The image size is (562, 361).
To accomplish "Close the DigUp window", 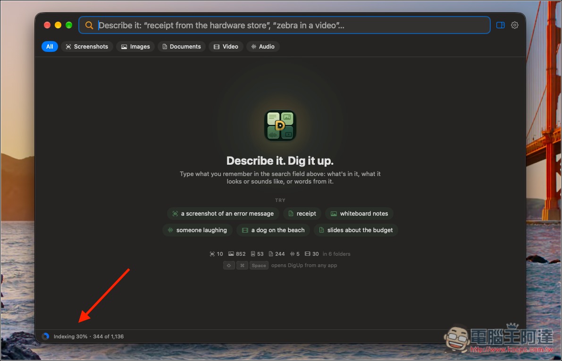I will tap(47, 25).
